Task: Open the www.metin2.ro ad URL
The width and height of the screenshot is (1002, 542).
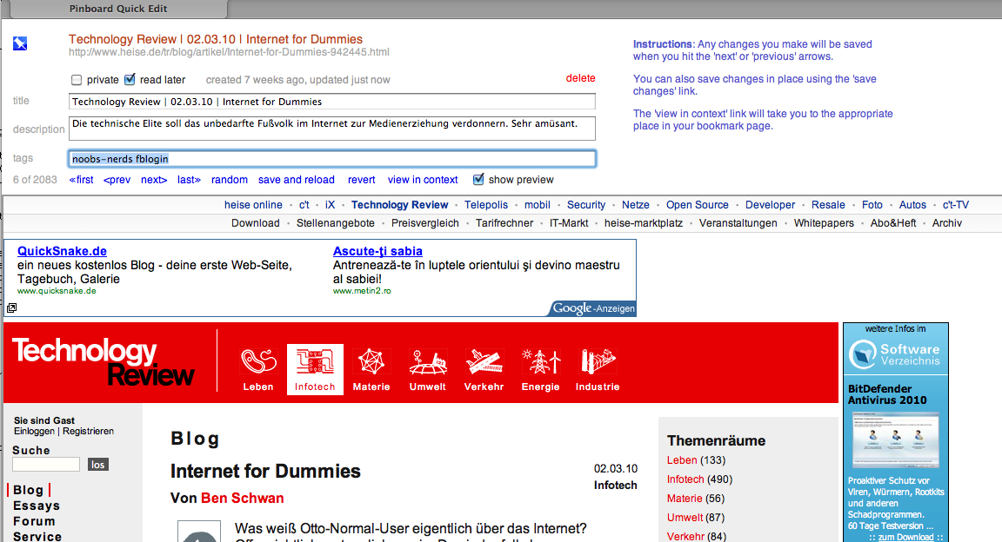Action: tap(362, 290)
